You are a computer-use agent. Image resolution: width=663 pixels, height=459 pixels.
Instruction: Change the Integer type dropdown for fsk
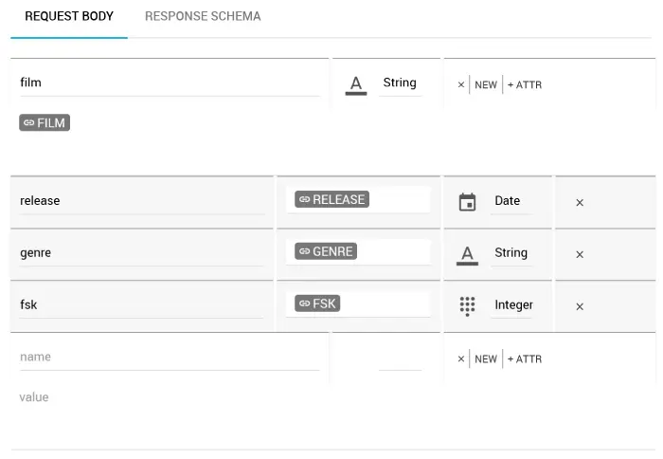pos(513,305)
